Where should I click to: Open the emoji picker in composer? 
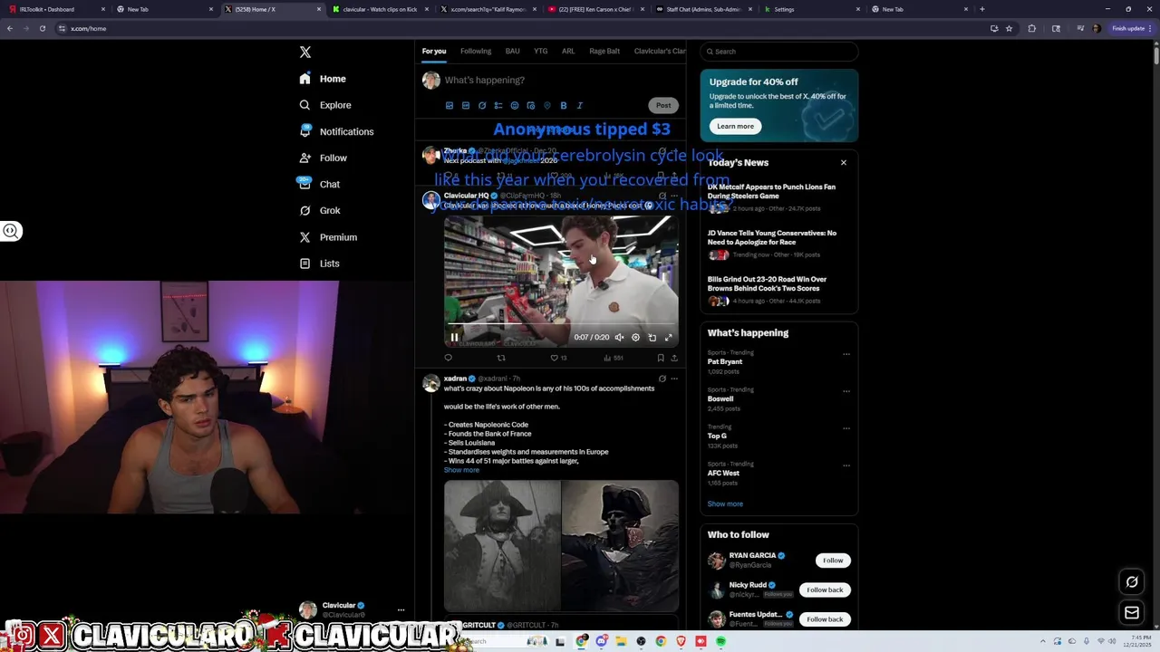tap(515, 106)
